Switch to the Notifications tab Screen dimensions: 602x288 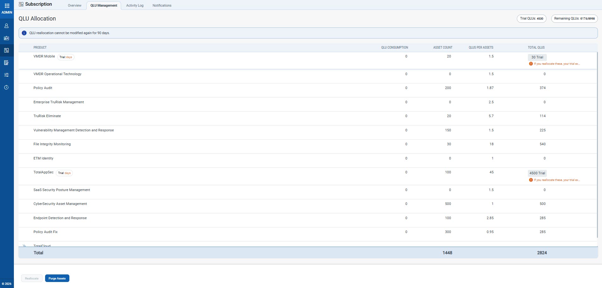coord(162,5)
